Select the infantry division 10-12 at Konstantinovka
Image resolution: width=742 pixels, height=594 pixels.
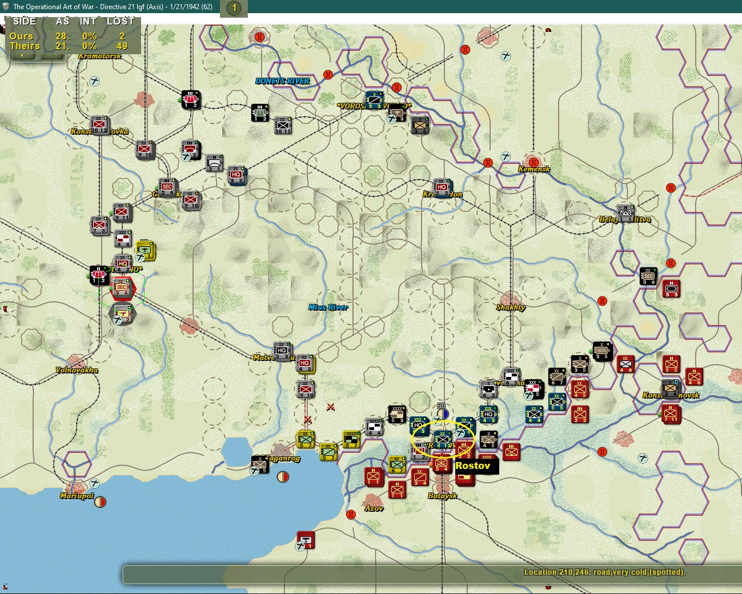pos(100,125)
